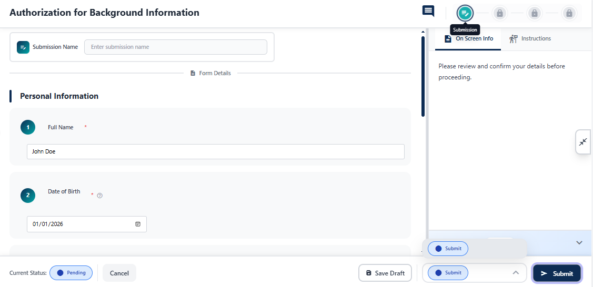Click the Personal Information heading
Image resolution: width=593 pixels, height=287 pixels.
pos(59,96)
